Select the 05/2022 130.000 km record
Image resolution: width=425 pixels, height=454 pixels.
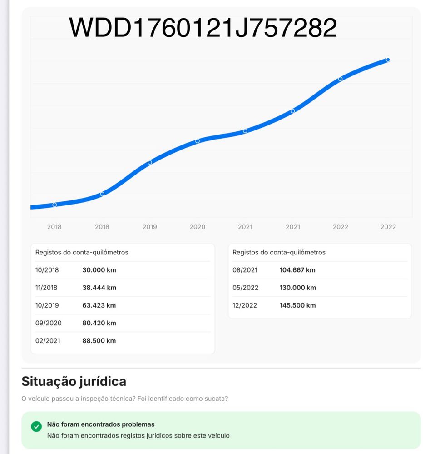320,288
